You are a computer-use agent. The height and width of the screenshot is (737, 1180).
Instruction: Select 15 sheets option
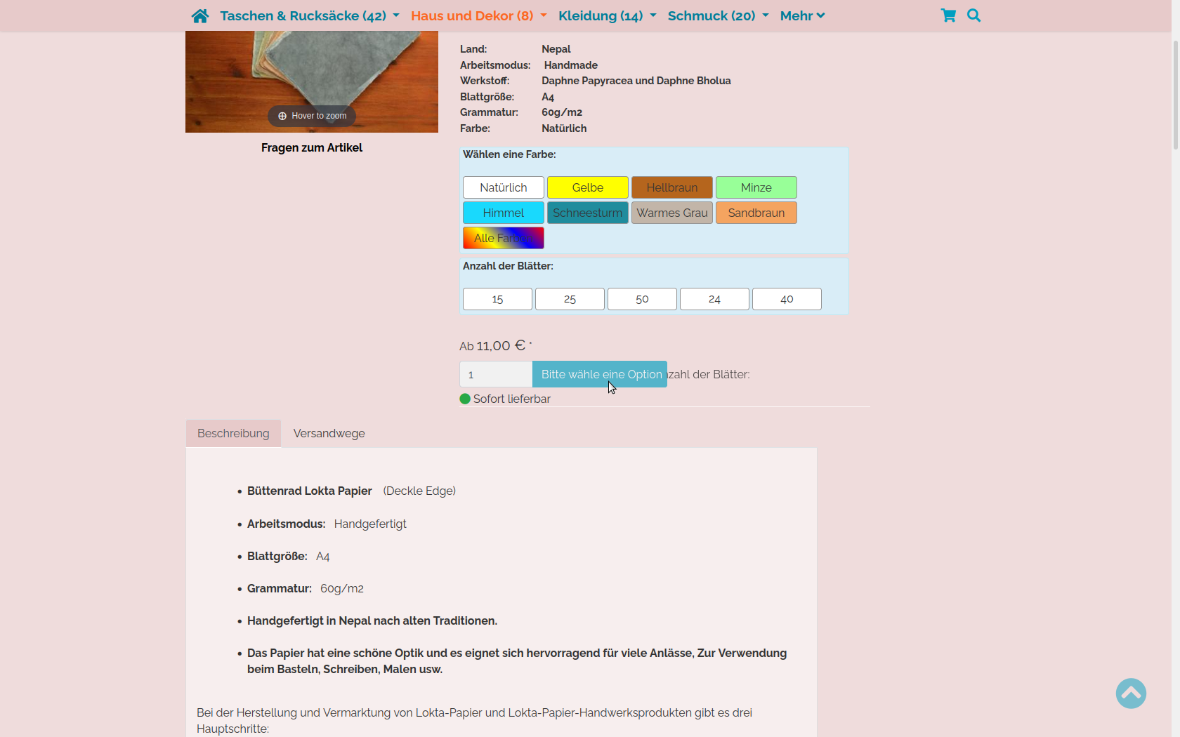click(x=497, y=299)
